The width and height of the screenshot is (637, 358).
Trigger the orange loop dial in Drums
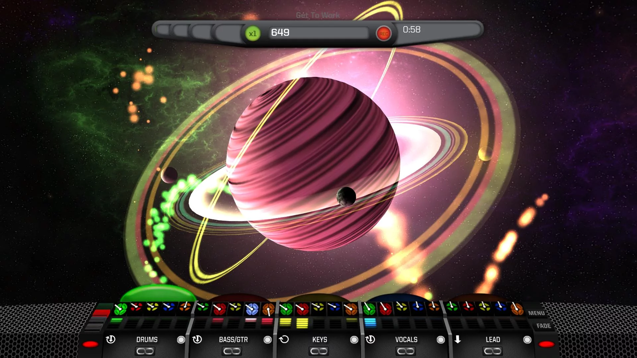tap(185, 307)
